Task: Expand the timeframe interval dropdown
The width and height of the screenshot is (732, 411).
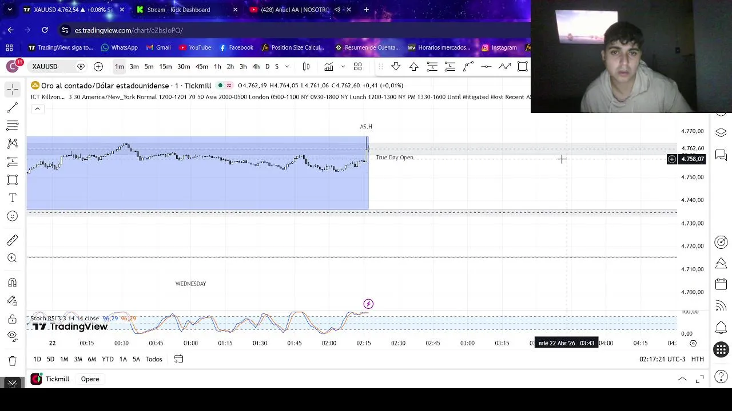Action: click(287, 67)
